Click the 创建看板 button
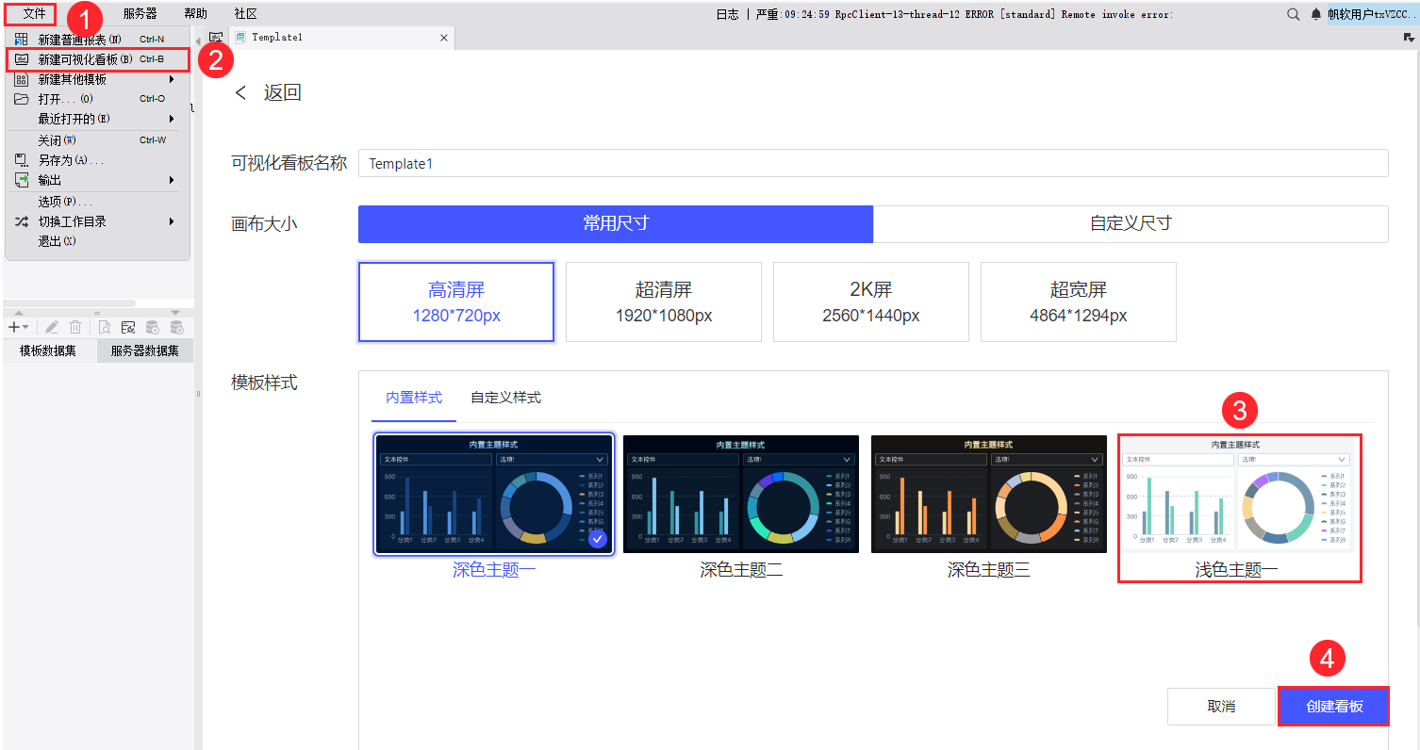 [x=1334, y=706]
